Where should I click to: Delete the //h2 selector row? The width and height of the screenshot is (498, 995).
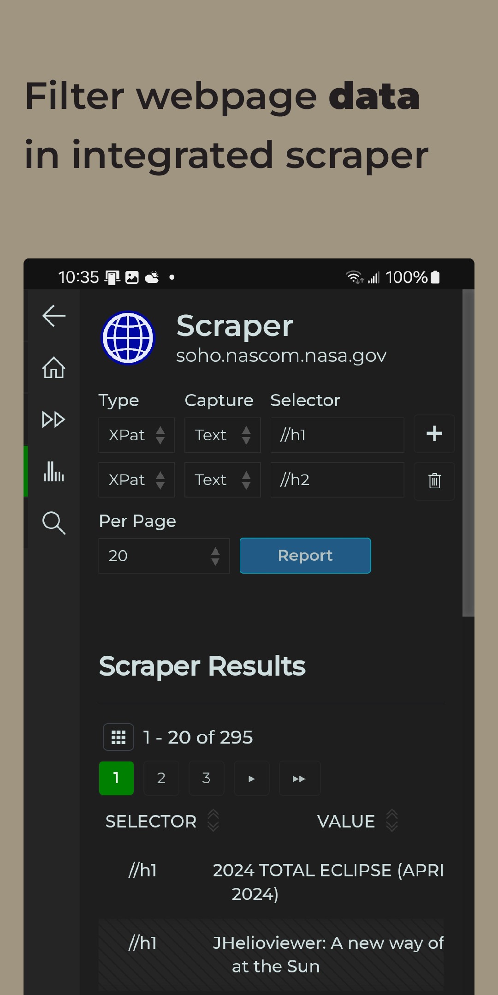click(434, 481)
